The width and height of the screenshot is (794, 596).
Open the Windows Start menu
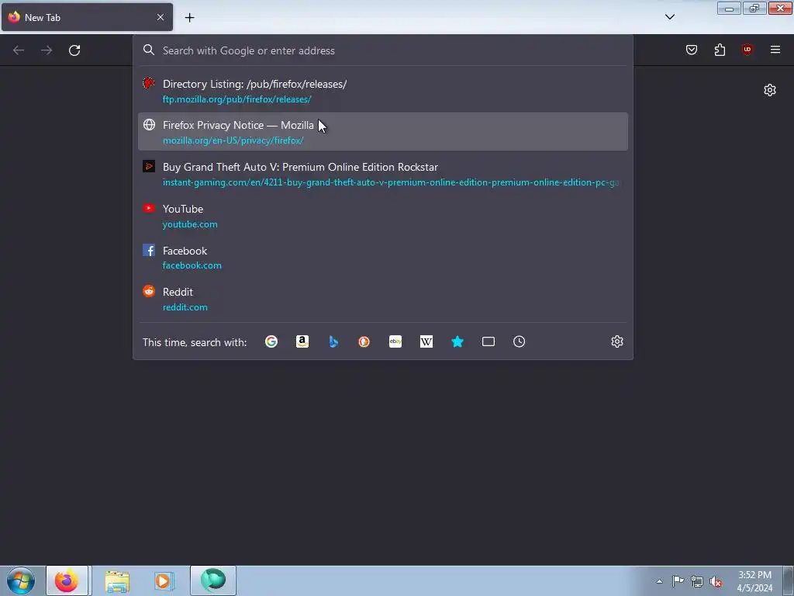(20, 580)
